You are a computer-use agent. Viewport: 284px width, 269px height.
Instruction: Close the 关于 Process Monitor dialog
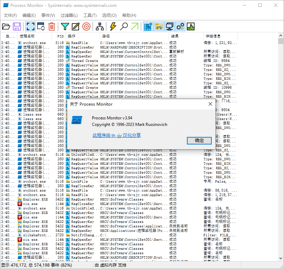210,104
